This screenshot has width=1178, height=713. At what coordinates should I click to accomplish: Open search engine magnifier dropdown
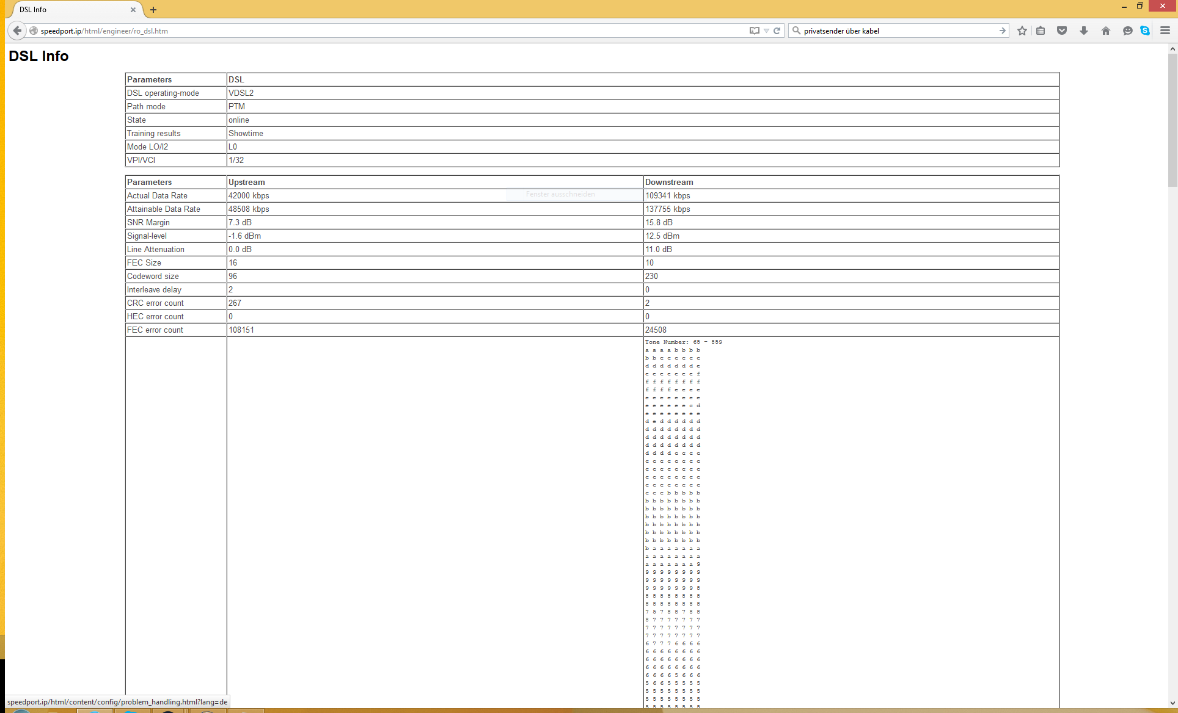[x=797, y=31]
